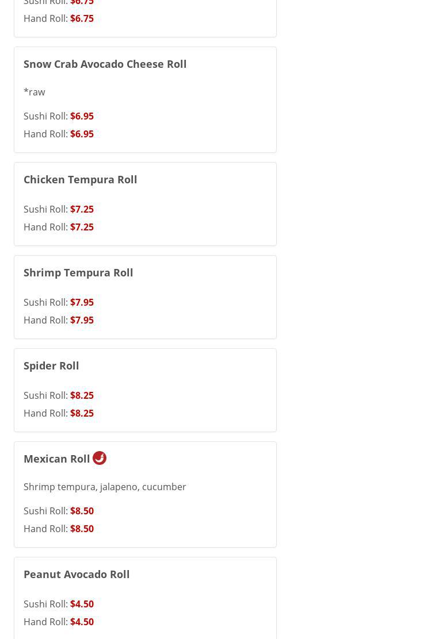Screen dimensions: 443x639
Task: Choose Mexican Roll Sushi Roll $8.50 price
Action: point(82,511)
